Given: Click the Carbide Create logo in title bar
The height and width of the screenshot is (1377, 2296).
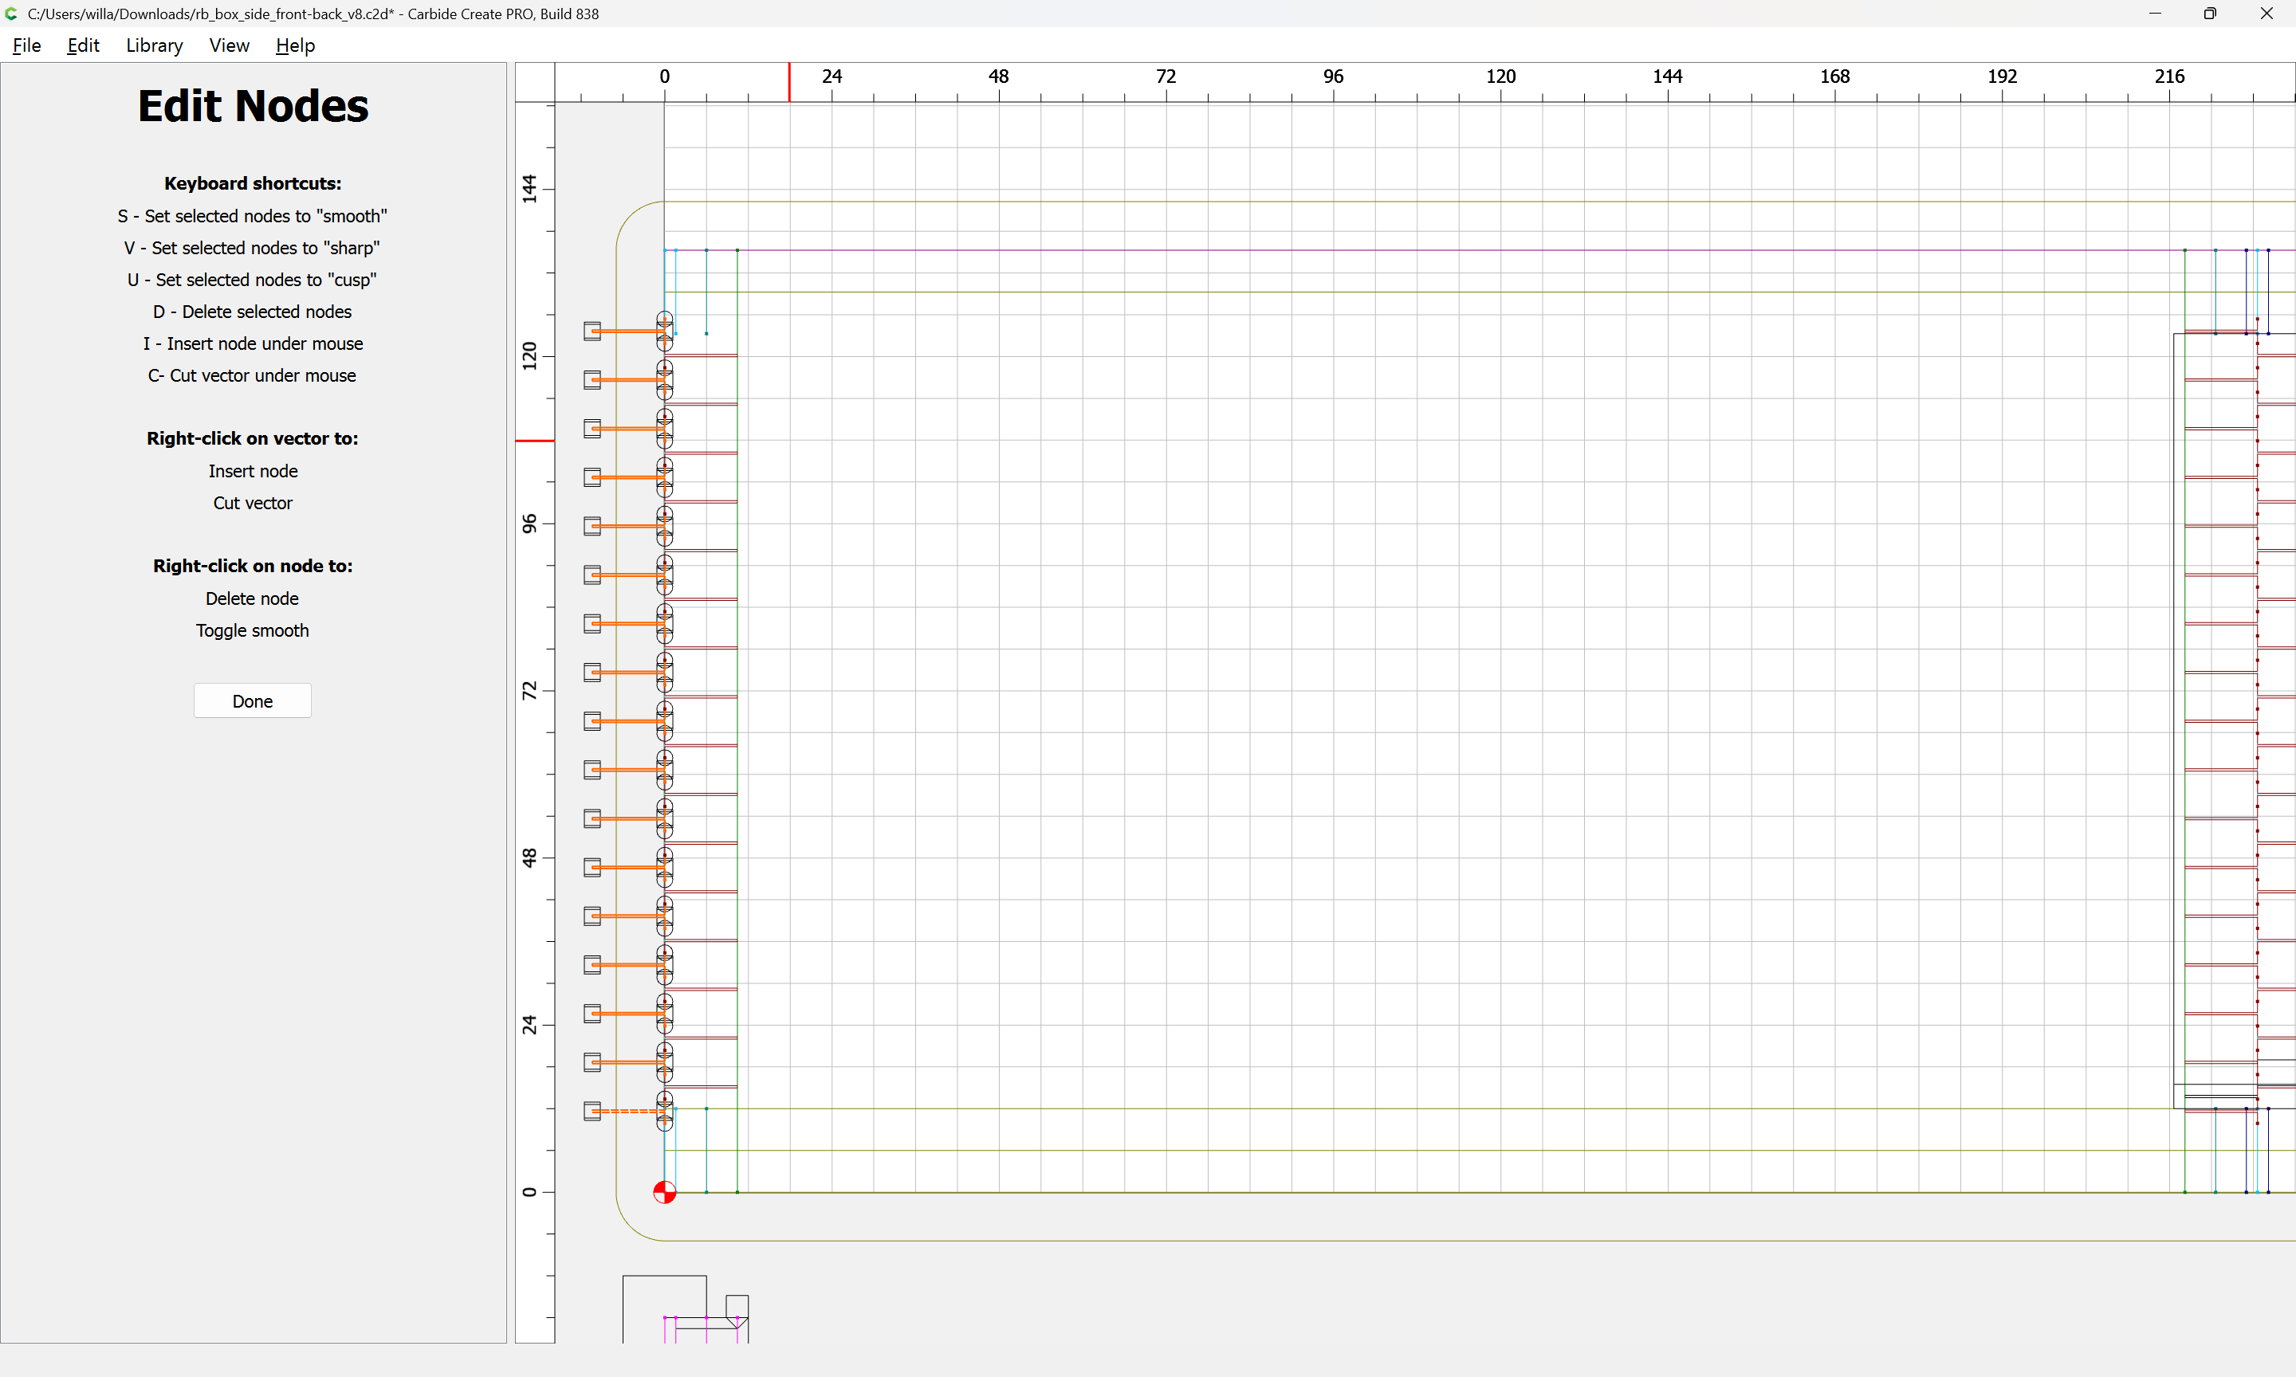Looking at the screenshot, I should point(11,14).
